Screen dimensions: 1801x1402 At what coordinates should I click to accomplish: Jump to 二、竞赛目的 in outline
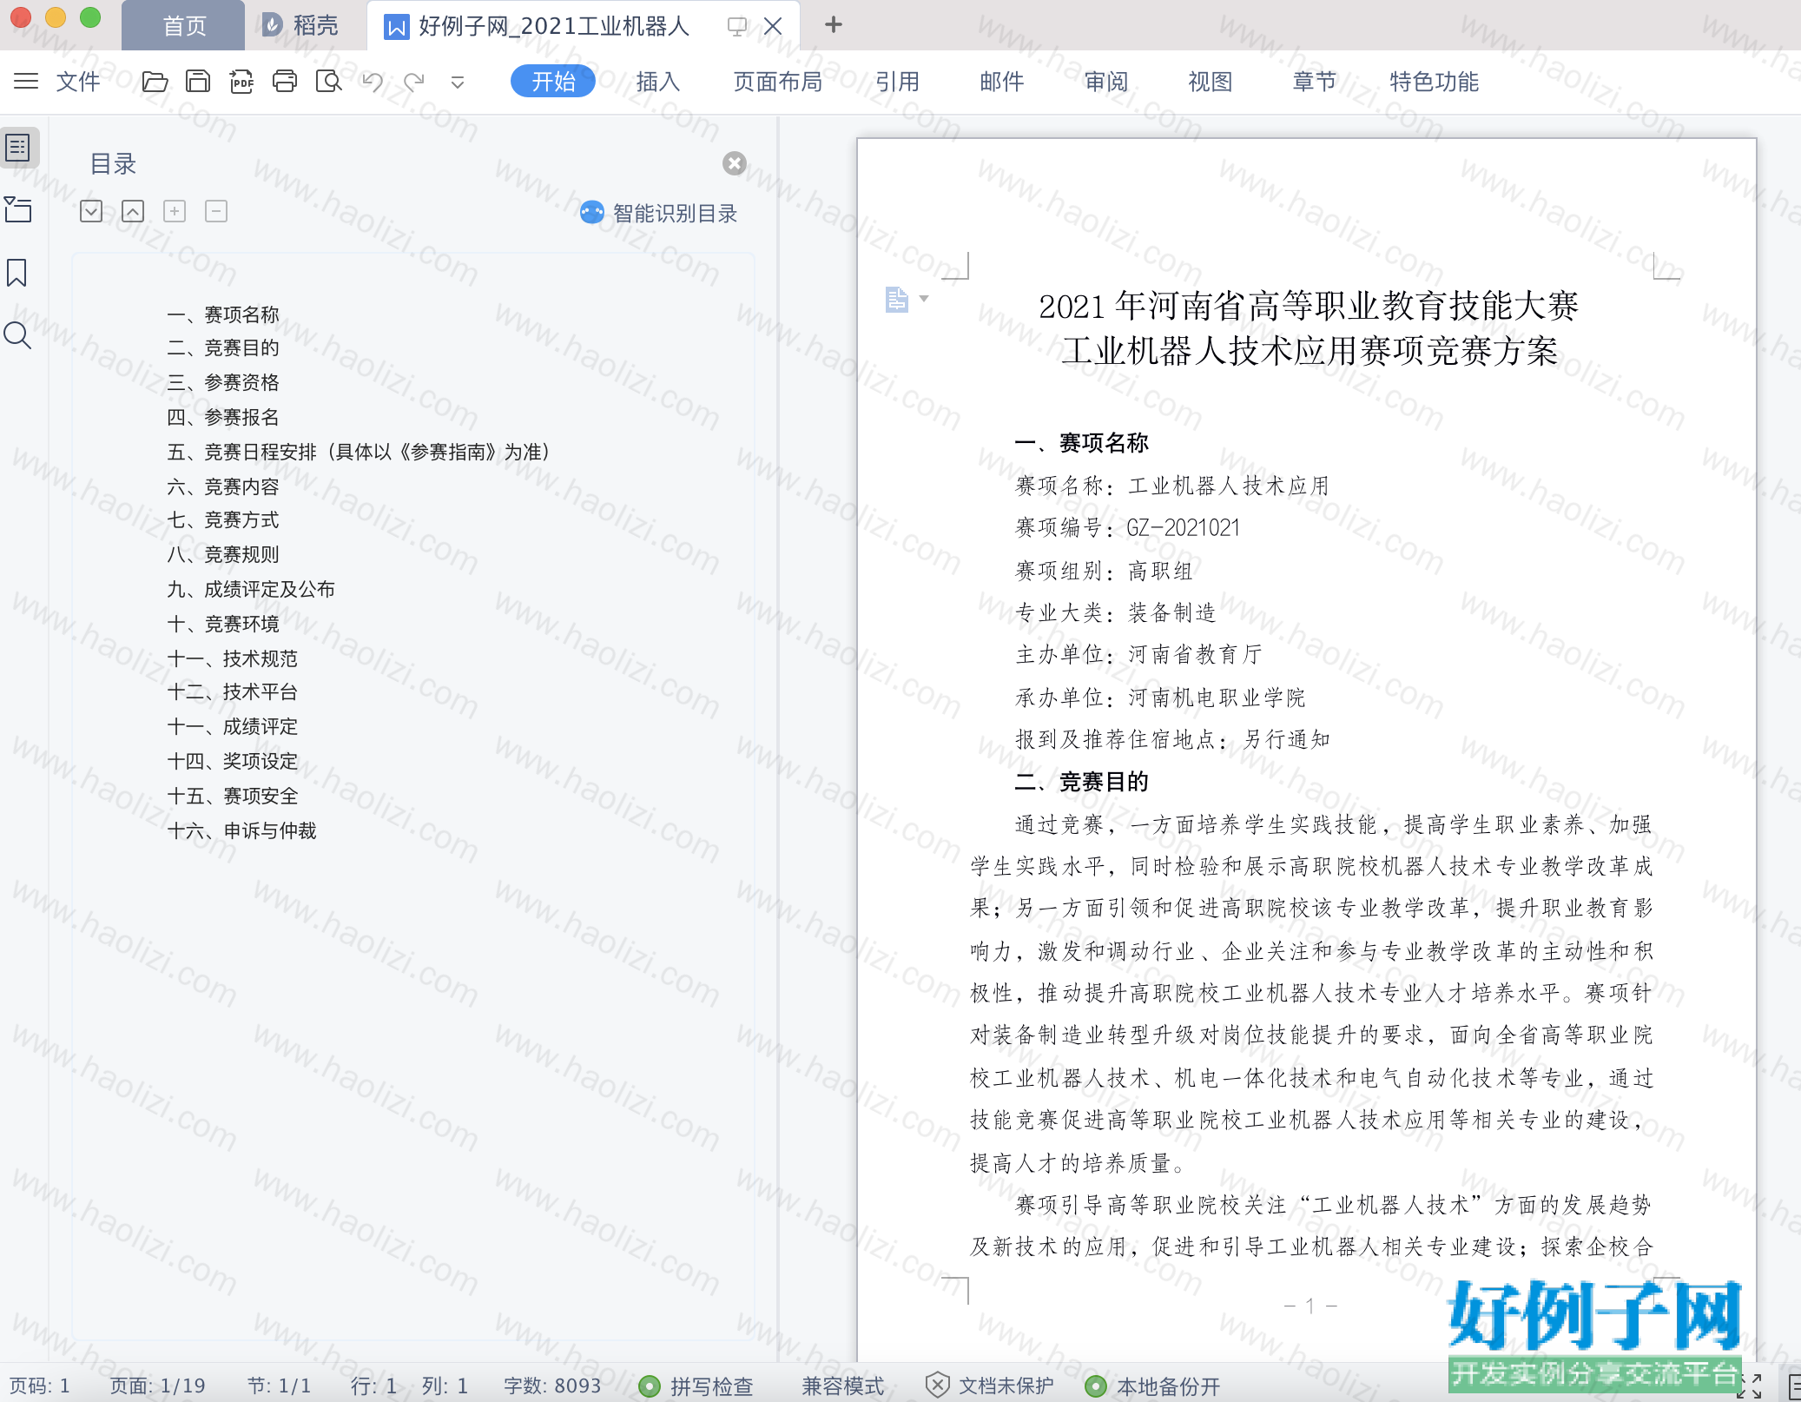pos(223,348)
